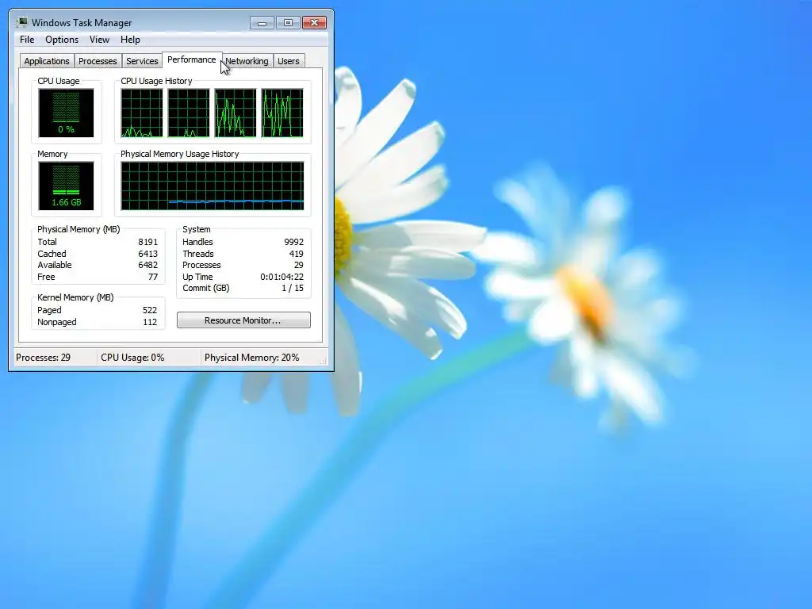Screen dimensions: 812x609
Task: Click the Memory 1.66 GB meter
Action: point(66,186)
